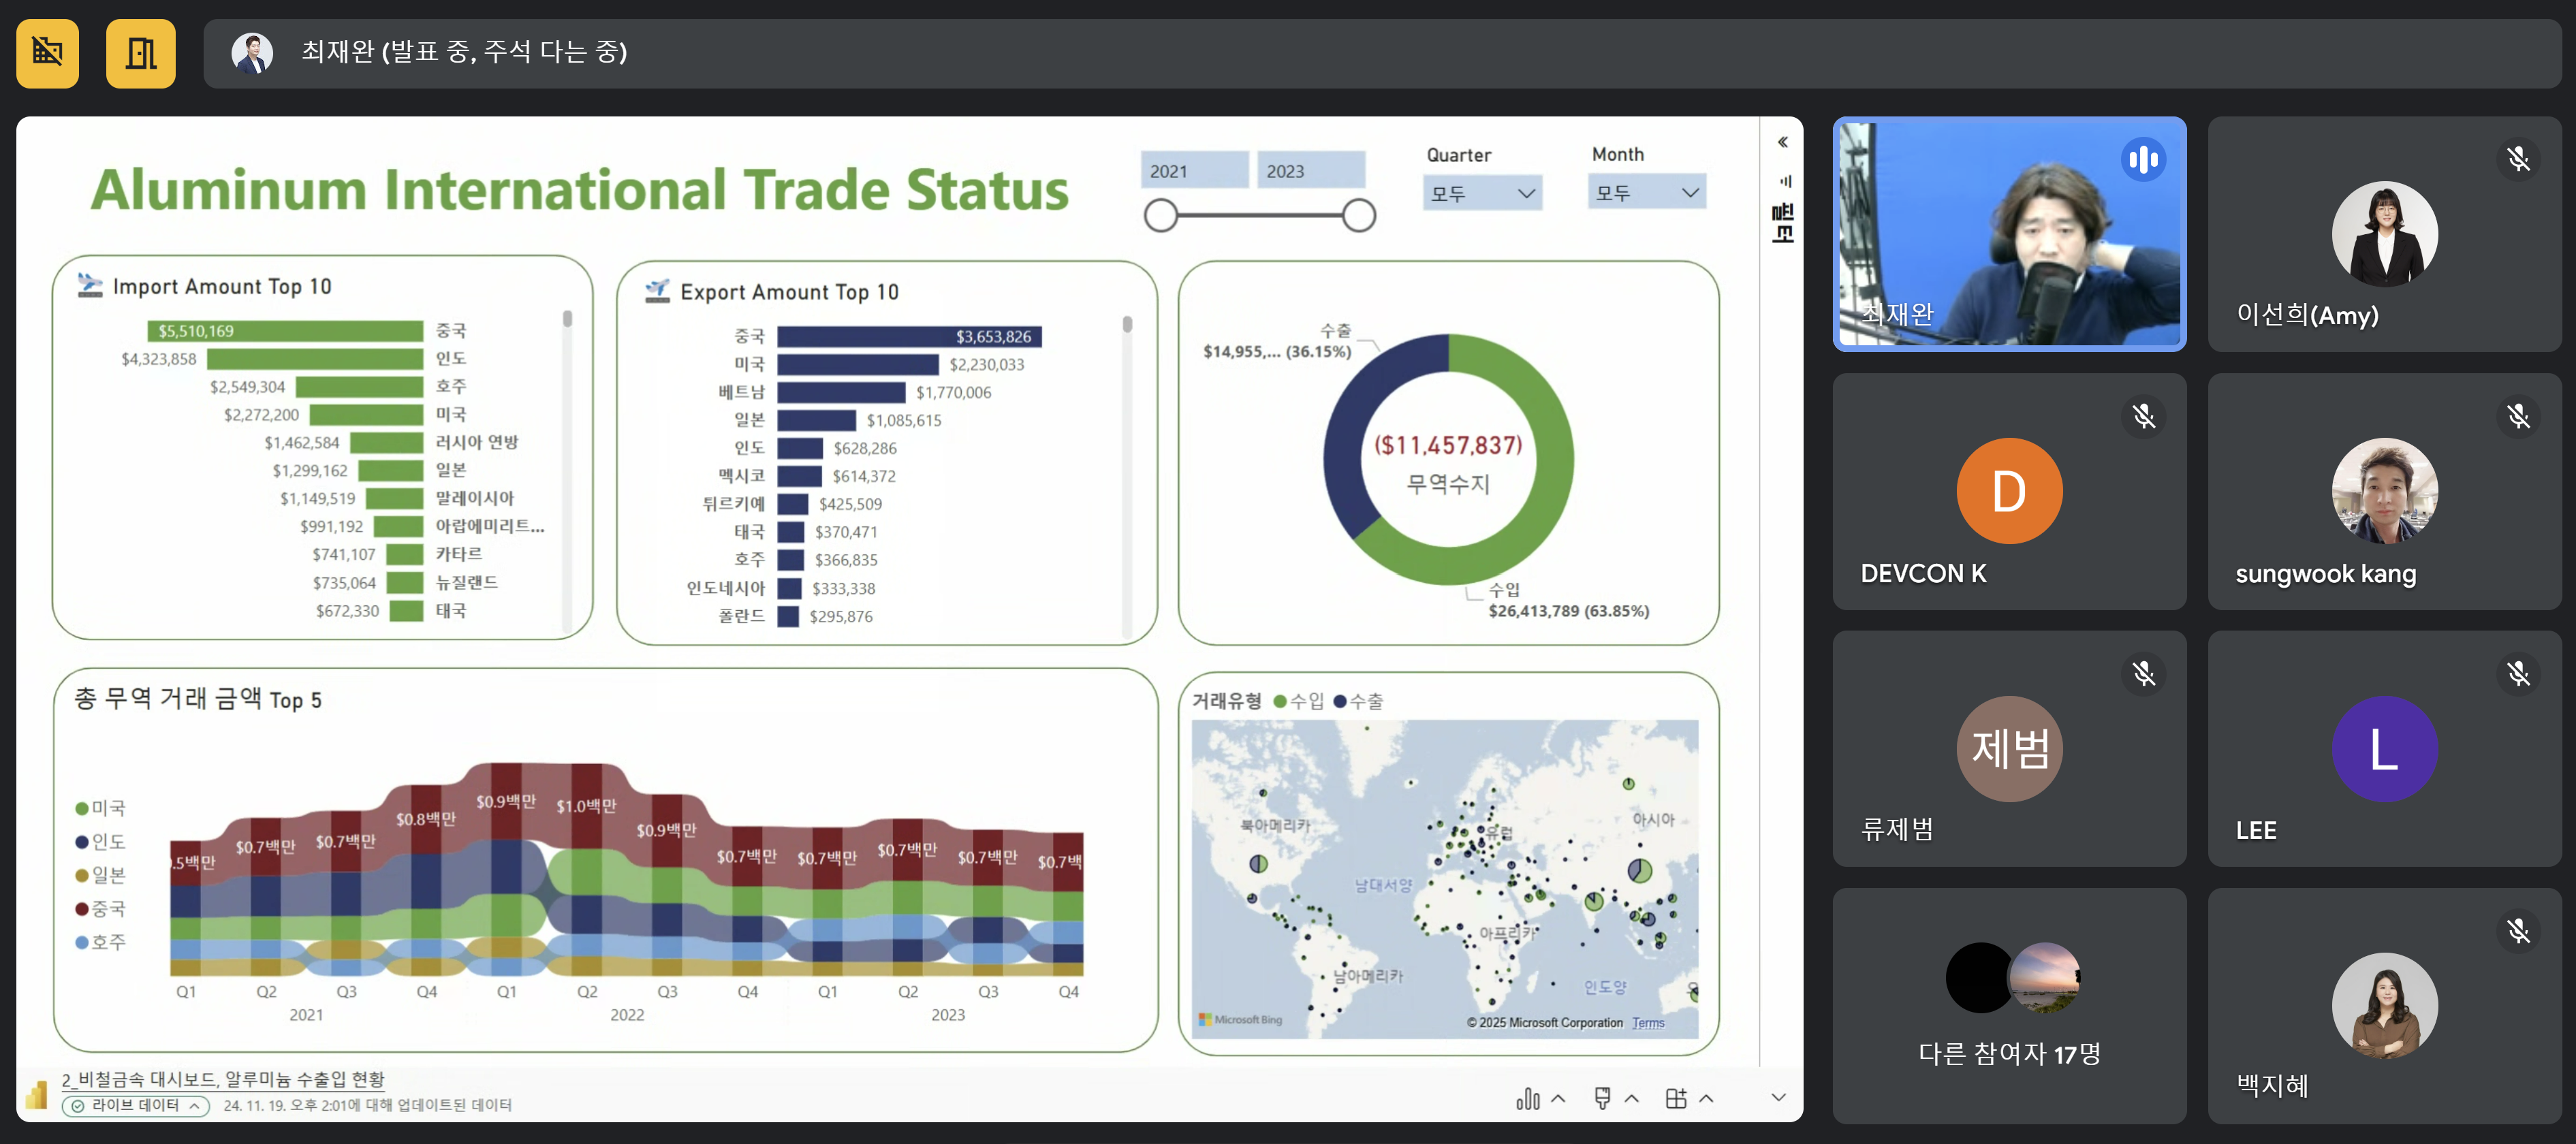Open the bar chart tool in bottom bar
The height and width of the screenshot is (1144, 2576).
tap(1527, 1098)
